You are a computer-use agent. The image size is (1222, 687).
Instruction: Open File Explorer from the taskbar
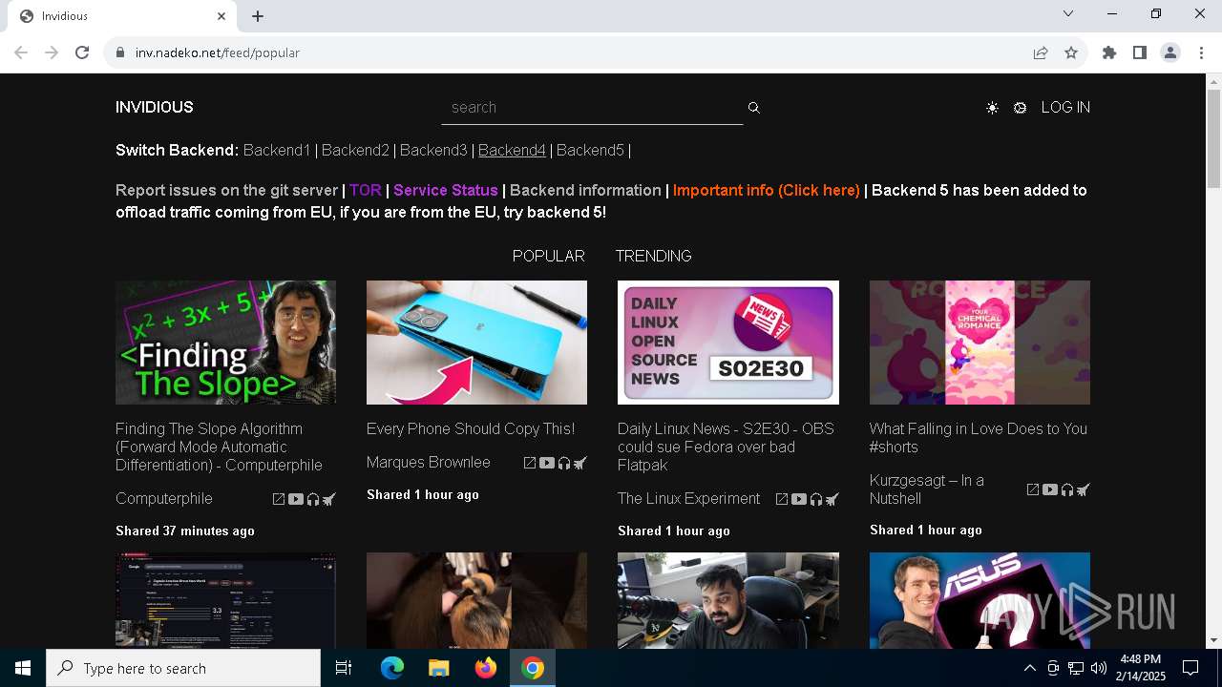click(438, 668)
